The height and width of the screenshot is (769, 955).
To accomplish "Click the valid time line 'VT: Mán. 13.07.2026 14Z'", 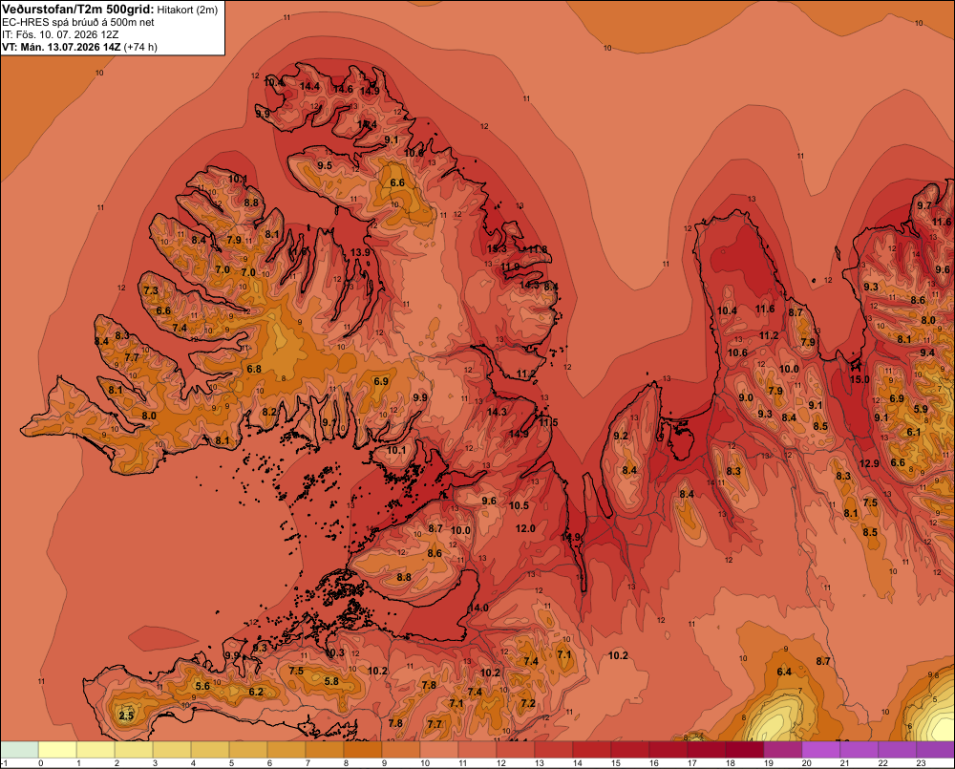I will [x=61, y=47].
